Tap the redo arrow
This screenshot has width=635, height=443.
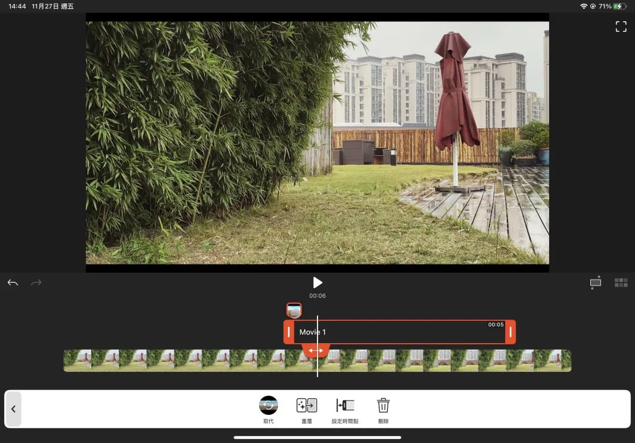(x=36, y=283)
